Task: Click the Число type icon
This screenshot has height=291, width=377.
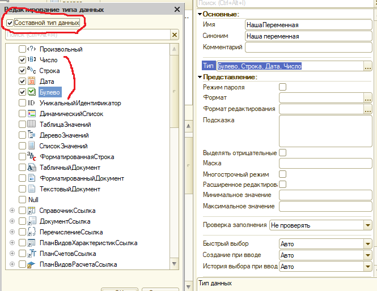Action: click(31, 60)
